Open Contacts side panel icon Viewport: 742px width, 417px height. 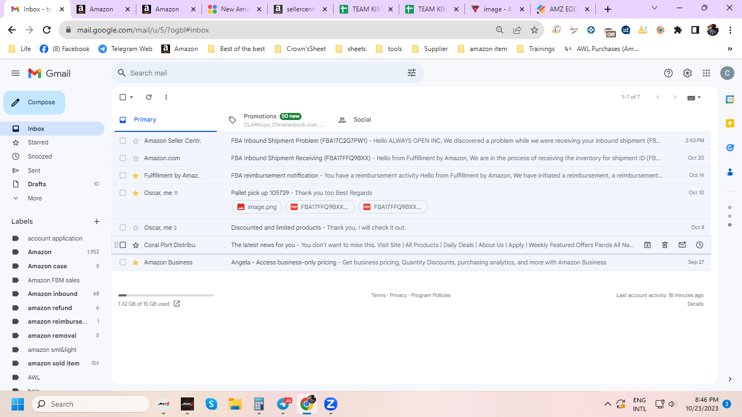(730, 172)
